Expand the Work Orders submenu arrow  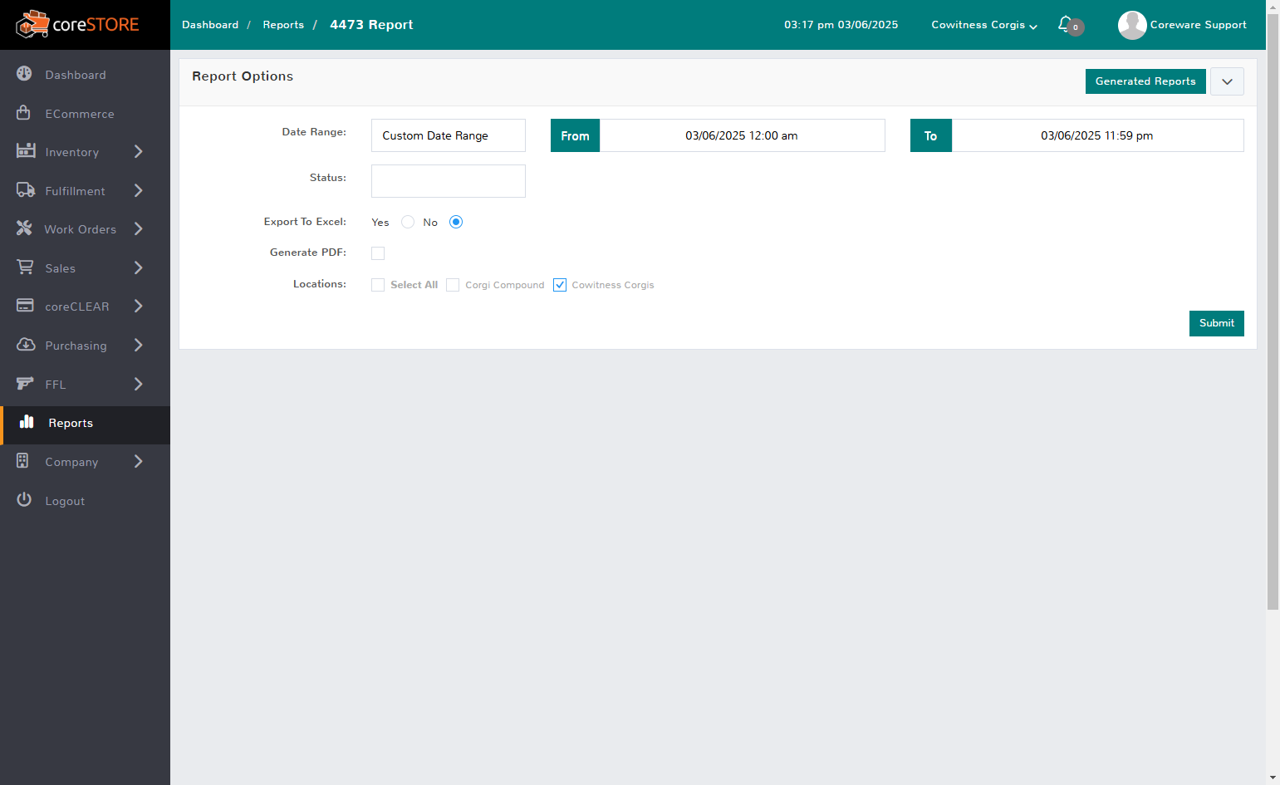click(x=139, y=228)
